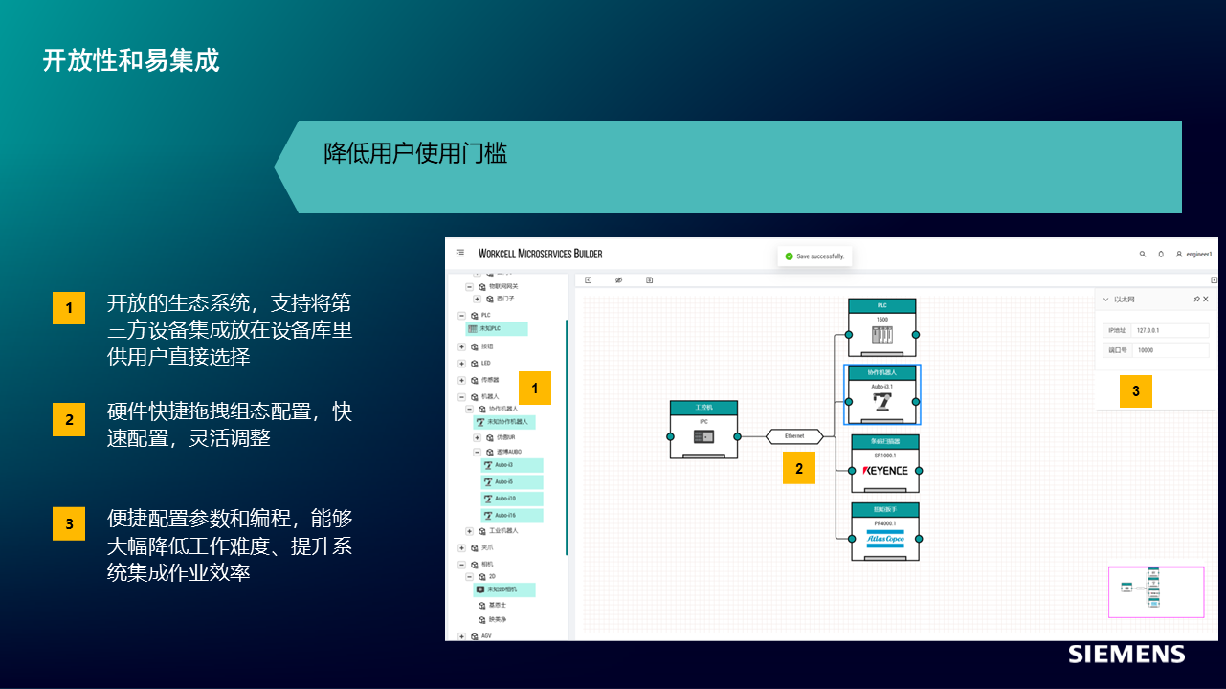Click the 工控机 IPC node icon

click(x=703, y=436)
